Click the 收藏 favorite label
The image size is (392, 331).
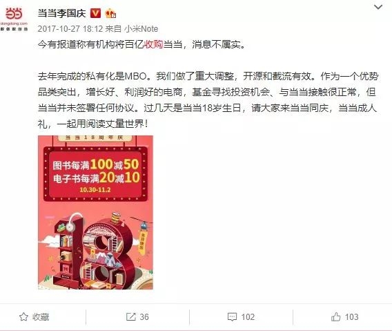pos(41,317)
